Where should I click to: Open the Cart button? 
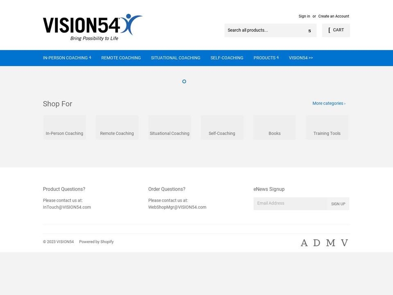(x=336, y=30)
